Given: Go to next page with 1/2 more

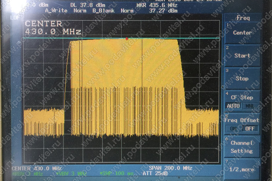Looking at the screenshot, I should pos(242,170).
